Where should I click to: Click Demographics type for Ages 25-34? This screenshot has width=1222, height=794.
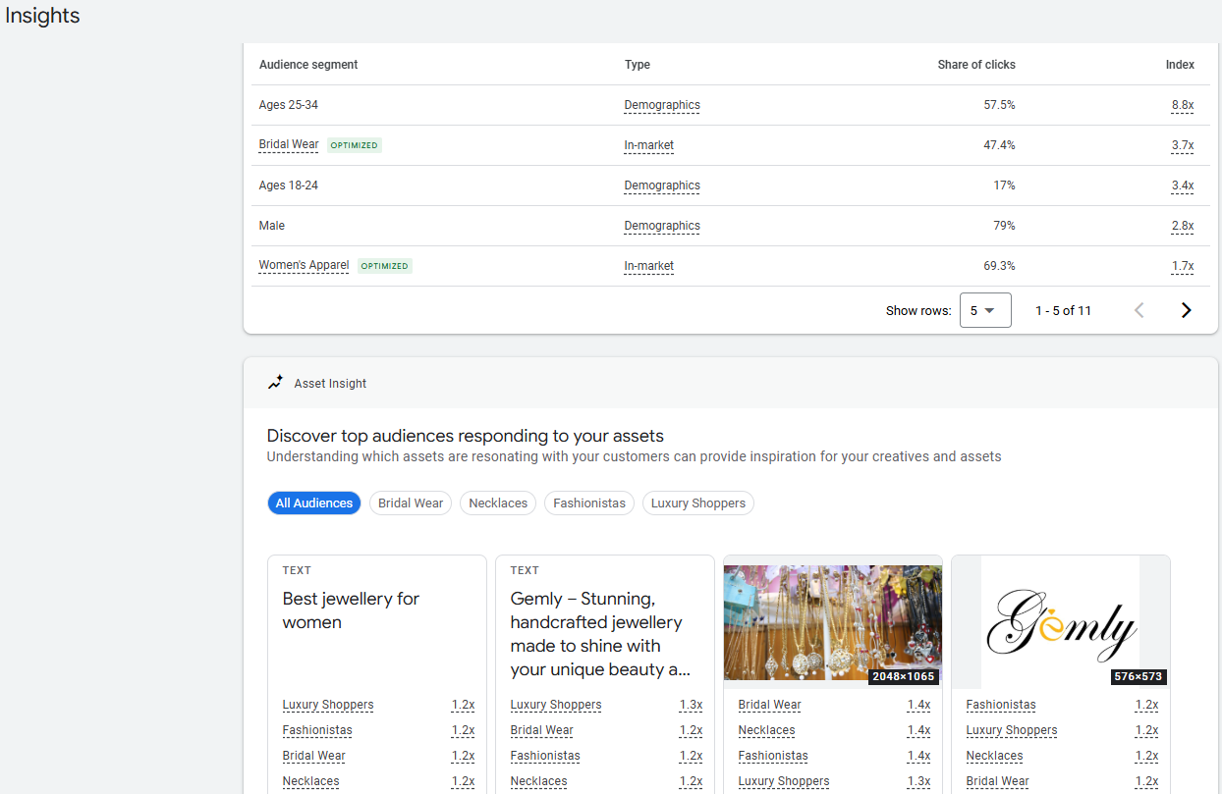coord(662,105)
